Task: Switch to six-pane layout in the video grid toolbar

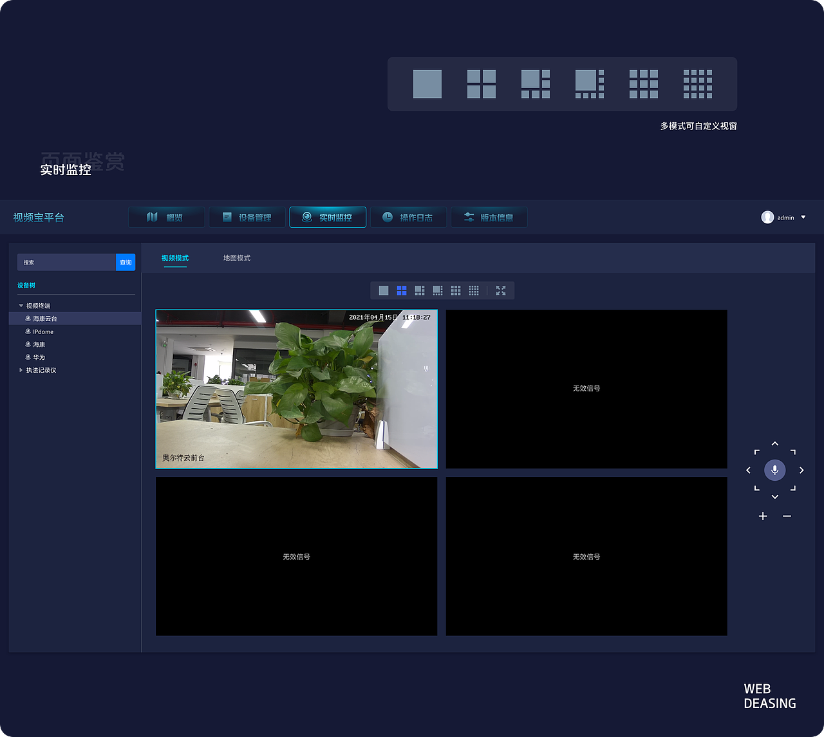Action: pos(420,291)
